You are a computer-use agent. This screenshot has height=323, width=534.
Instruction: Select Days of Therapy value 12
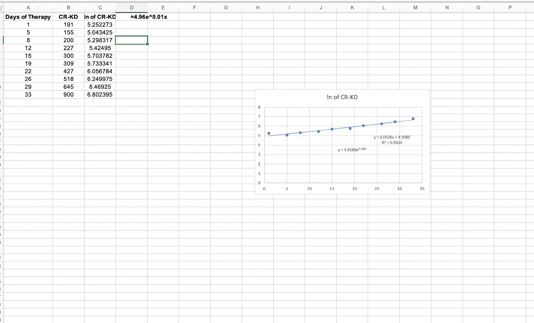coord(28,48)
